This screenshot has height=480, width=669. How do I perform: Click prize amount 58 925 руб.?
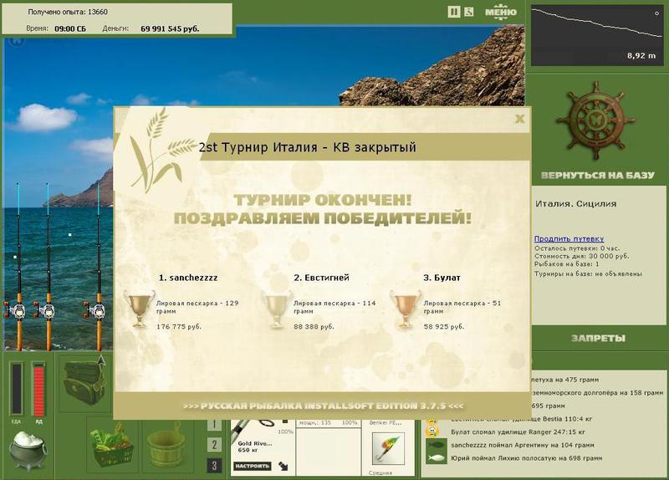pos(444,327)
